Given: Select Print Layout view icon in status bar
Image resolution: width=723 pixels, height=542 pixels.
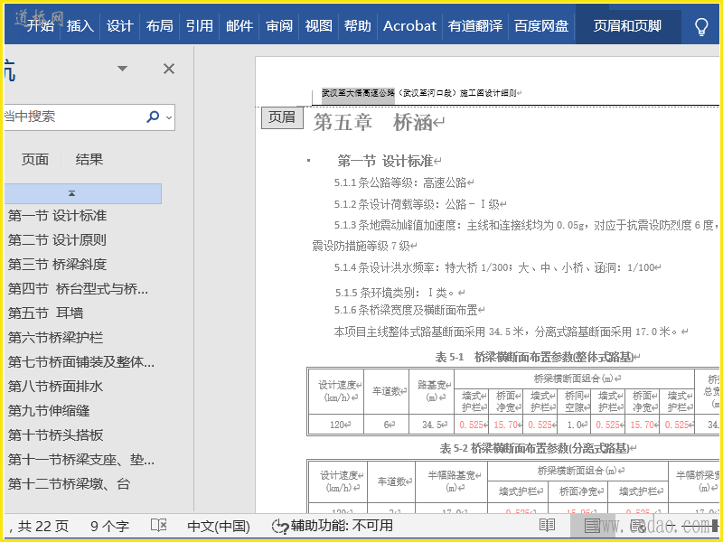Looking at the screenshot, I should click(x=592, y=526).
